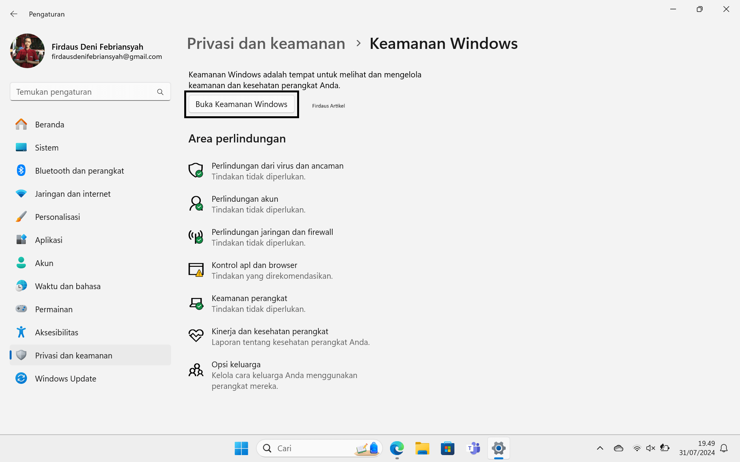
Task: Click the "Keamanan perangkat" device shield icon
Action: coord(196,303)
